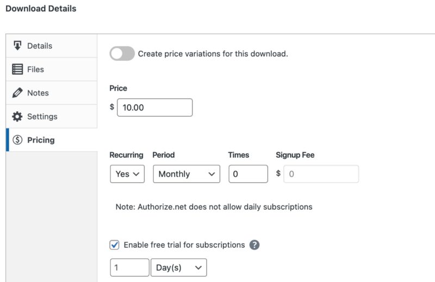Click the free trial duration number field
This screenshot has height=282, width=435.
pyautogui.click(x=129, y=267)
